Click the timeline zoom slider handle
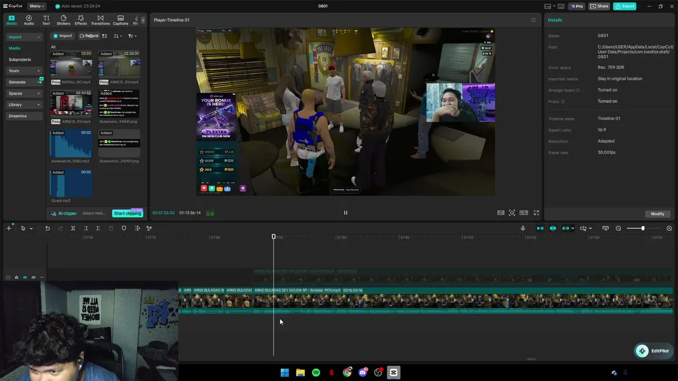This screenshot has width=678, height=381. [643, 228]
